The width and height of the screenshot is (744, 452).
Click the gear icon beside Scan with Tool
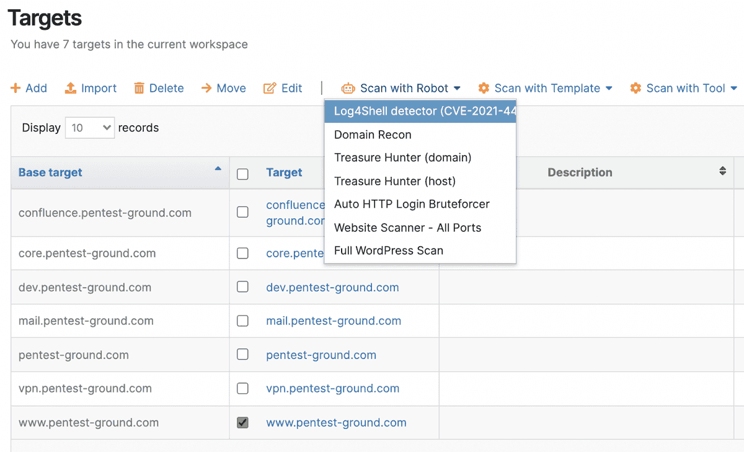point(635,88)
